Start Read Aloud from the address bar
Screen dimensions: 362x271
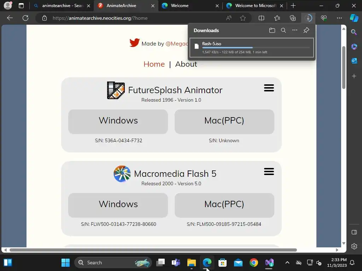pos(229,18)
